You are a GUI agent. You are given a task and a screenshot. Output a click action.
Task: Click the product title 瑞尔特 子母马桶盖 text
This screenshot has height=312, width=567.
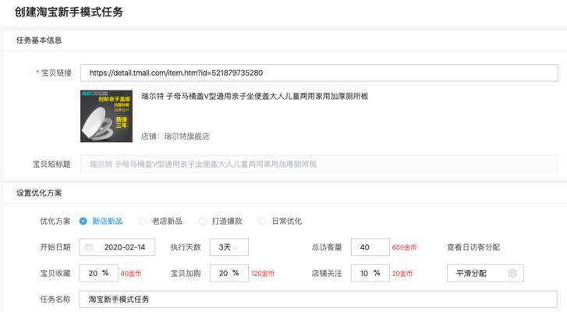(254, 96)
